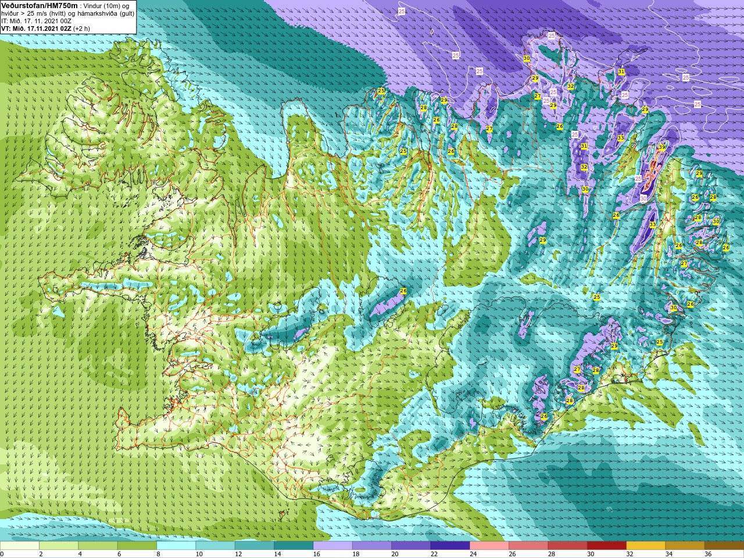Click legend scale number 28
The height and width of the screenshot is (558, 744).
coord(551,554)
